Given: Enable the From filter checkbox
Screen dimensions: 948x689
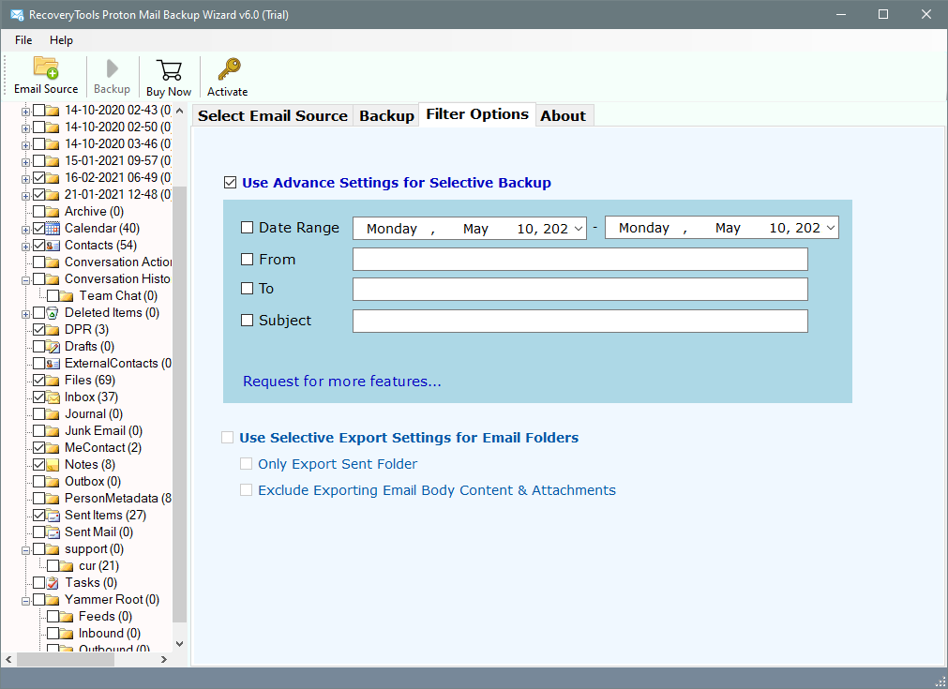Looking at the screenshot, I should 247,260.
